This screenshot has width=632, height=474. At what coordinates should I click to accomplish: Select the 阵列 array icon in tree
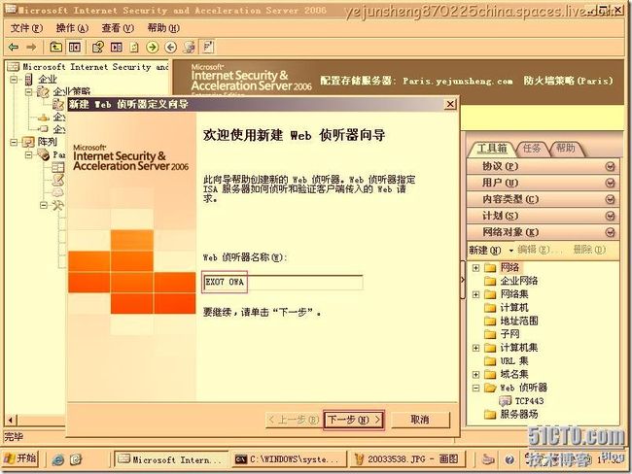28,142
